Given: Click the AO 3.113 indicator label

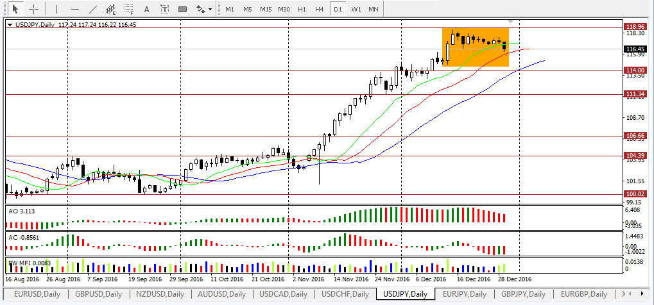Looking at the screenshot, I should tap(22, 211).
